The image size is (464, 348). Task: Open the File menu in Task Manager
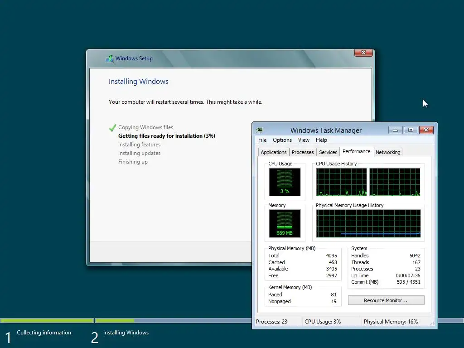262,140
